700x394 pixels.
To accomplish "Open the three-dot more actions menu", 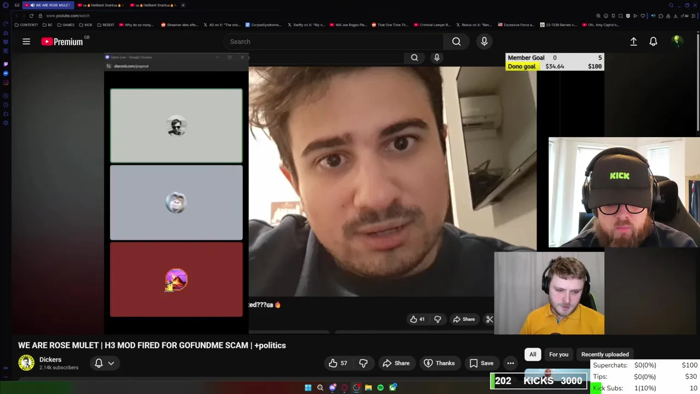I will 510,363.
